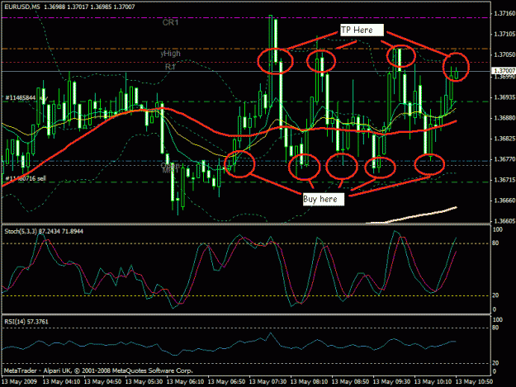Click time axis label 13 May 06:10
The height and width of the screenshot is (387, 516).
click(185, 381)
